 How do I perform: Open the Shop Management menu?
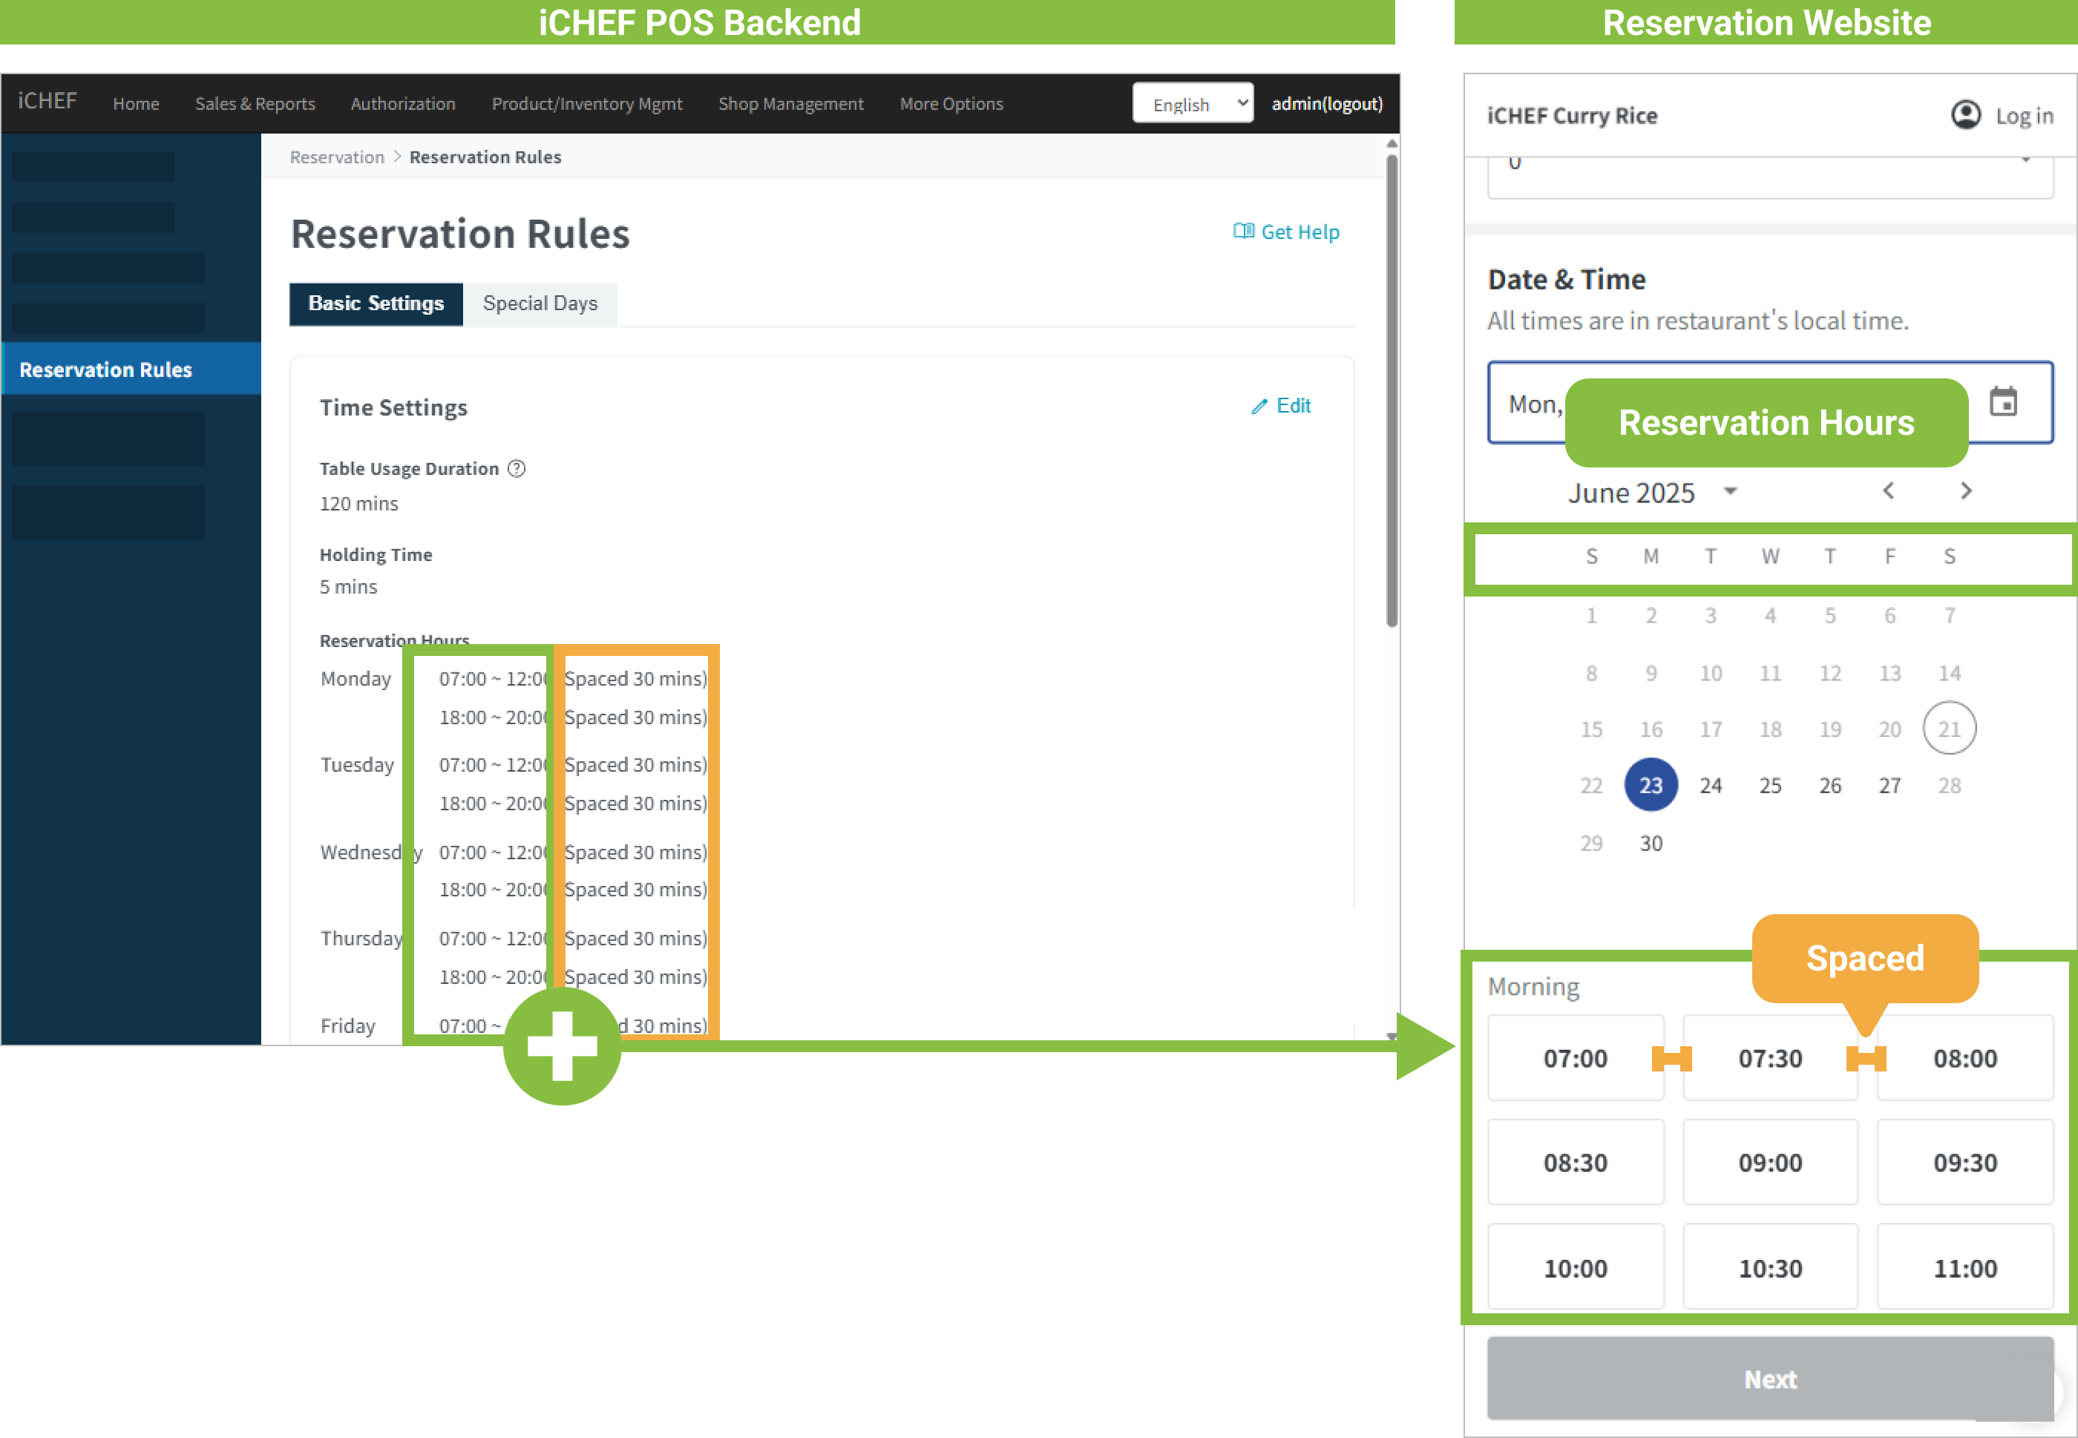tap(790, 104)
